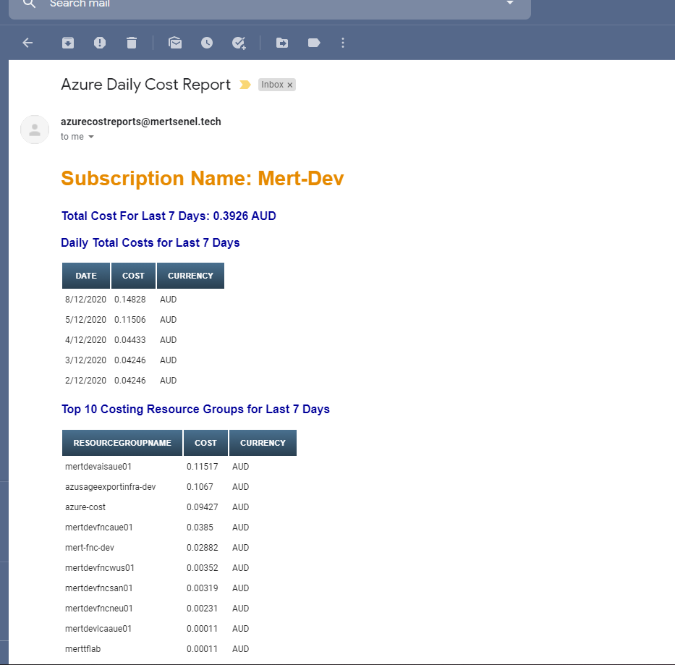675x665 pixels.
Task: Report this email as spam
Action: [100, 43]
